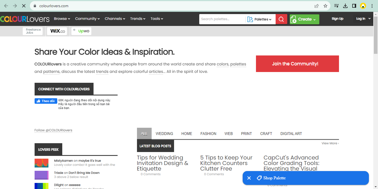Click the Freelance Jobs ad link

pyautogui.click(x=33, y=31)
